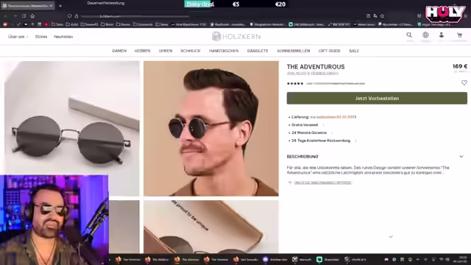Open the customer reviews link beside stars
471x265 pixels.
tap(336, 83)
